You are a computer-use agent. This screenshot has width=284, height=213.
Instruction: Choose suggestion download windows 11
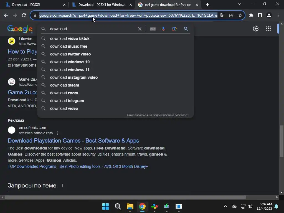[116, 70]
